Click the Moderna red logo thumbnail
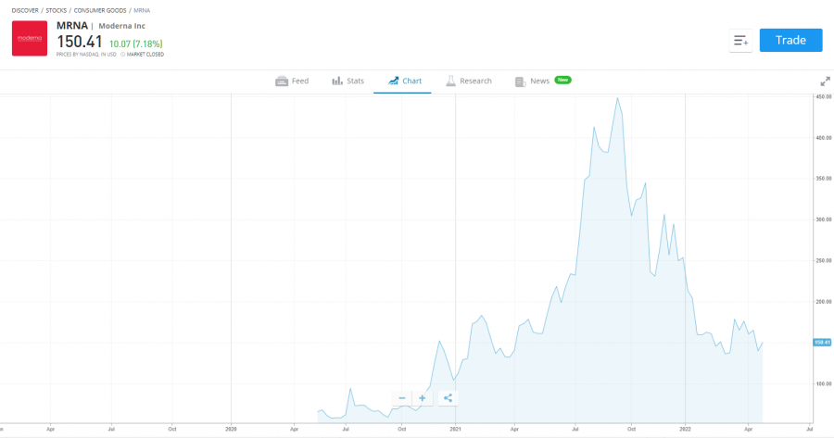 click(x=30, y=38)
